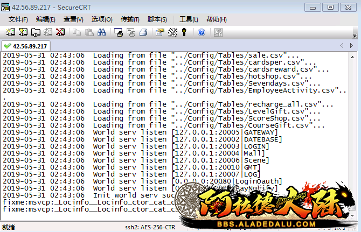
Task: Click the Connect toolbar icon
Action: point(9,32)
